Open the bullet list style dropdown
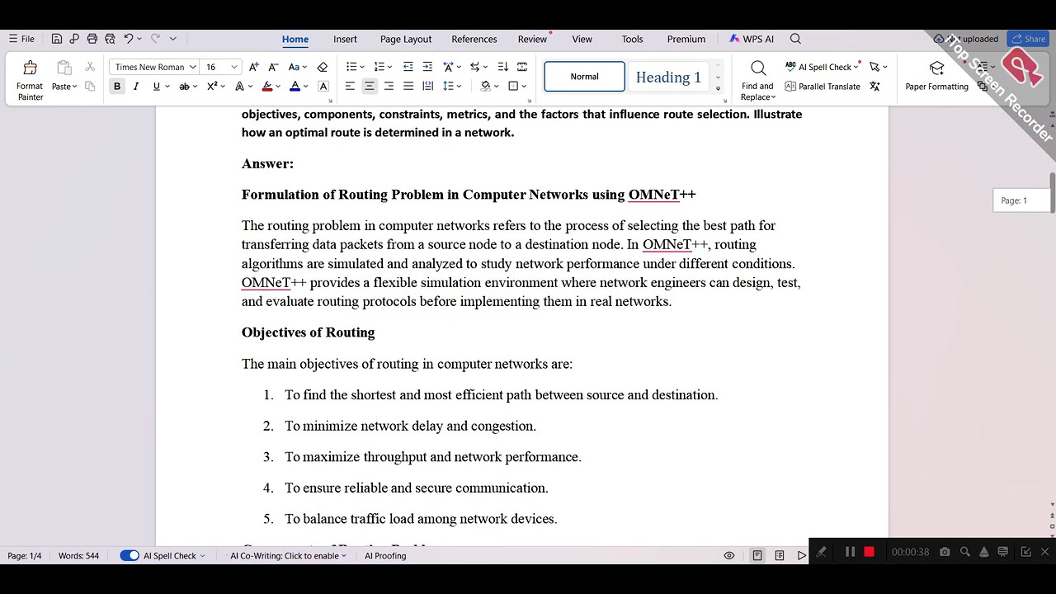1056x594 pixels. pyautogui.click(x=362, y=67)
